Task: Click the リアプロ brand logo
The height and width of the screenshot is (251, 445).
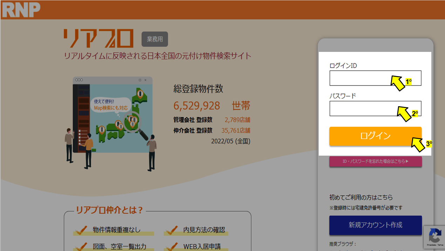Action: 99,39
